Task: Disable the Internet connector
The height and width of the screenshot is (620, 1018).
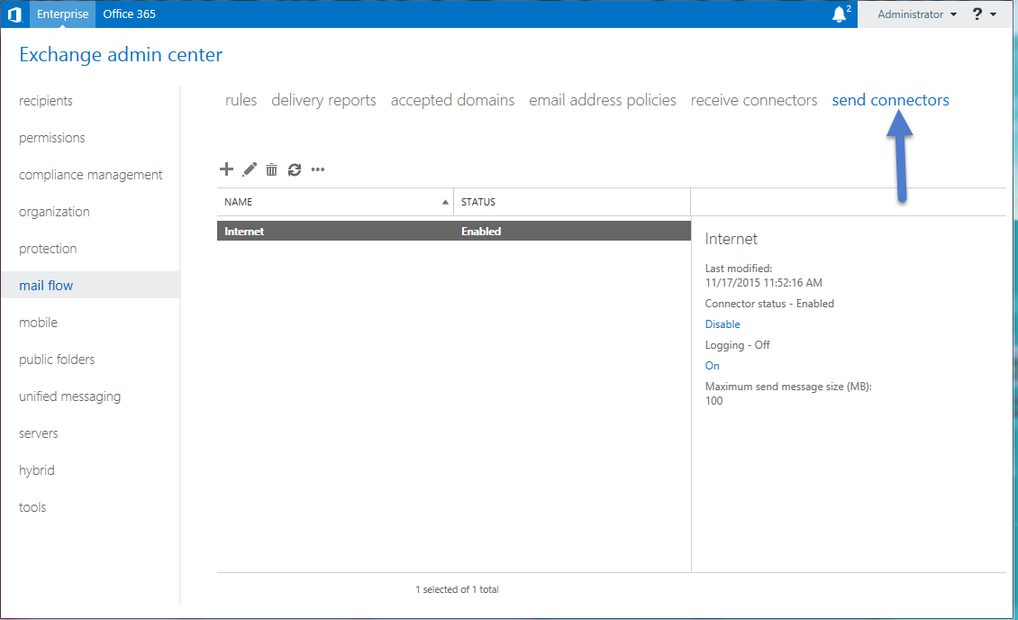Action: pyautogui.click(x=723, y=324)
